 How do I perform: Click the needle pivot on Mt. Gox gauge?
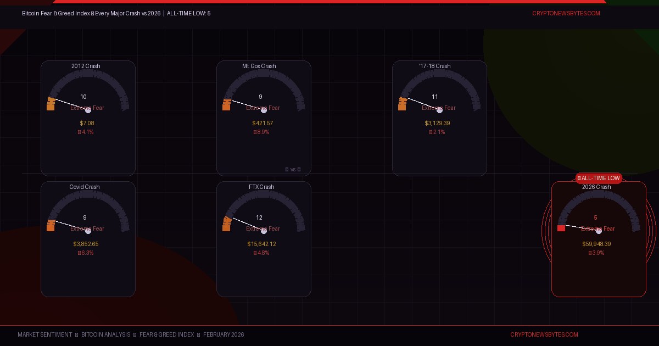pyautogui.click(x=264, y=110)
